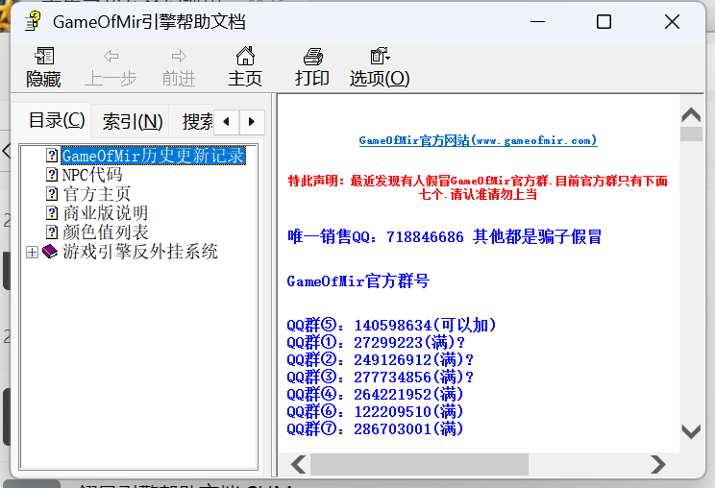Viewport: 715px width, 488px height.
Task: Click the vertical scrollbar thumb
Action: click(x=691, y=134)
